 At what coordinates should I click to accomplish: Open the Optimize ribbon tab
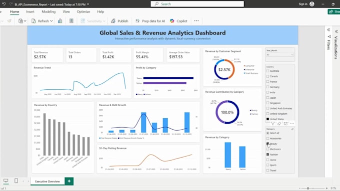coord(83,11)
